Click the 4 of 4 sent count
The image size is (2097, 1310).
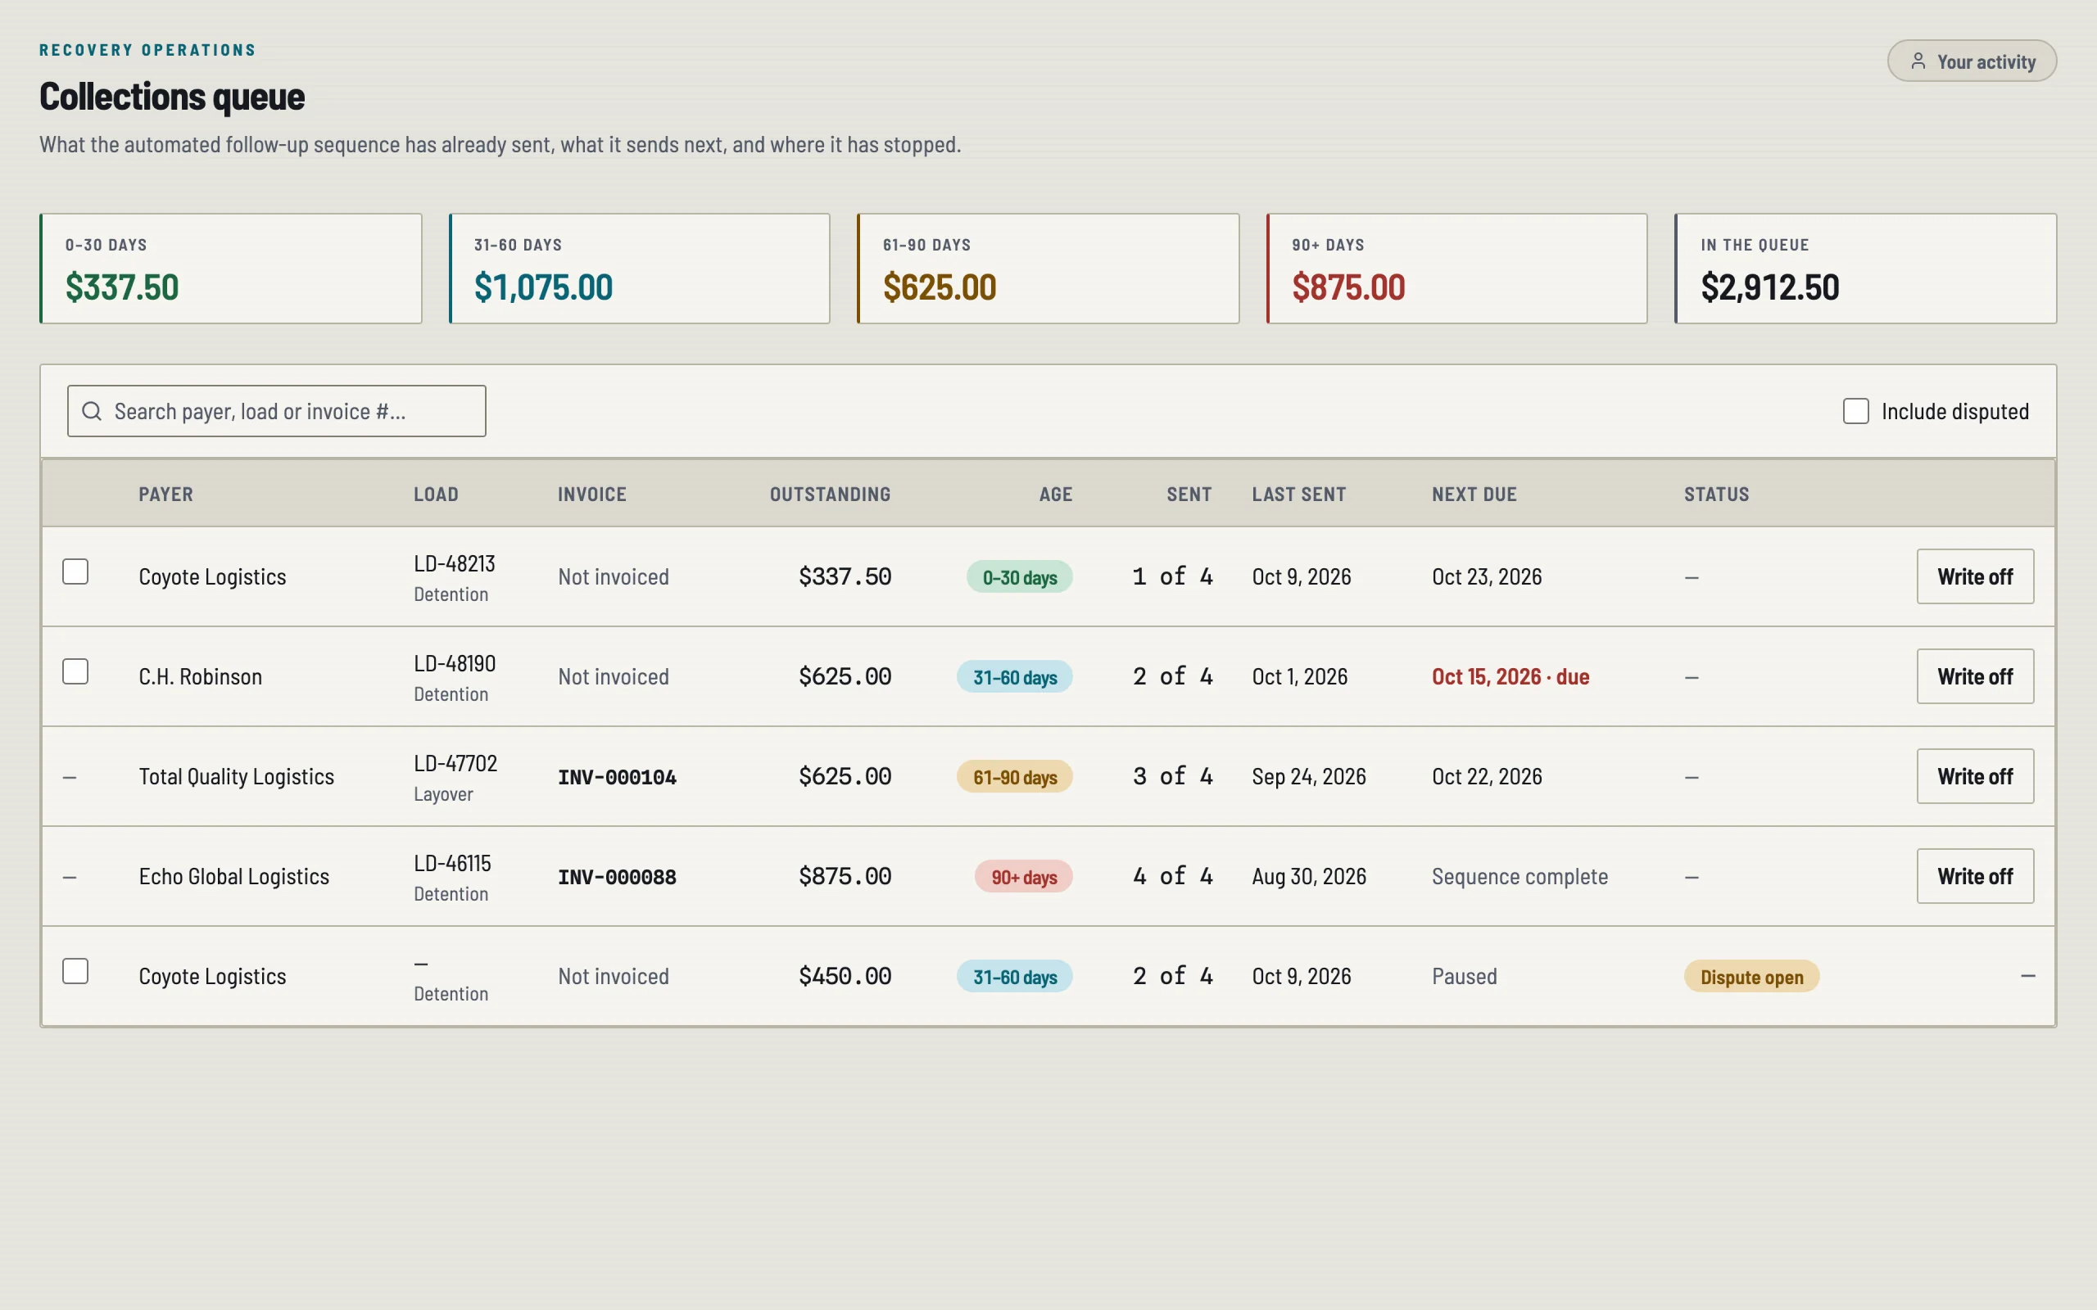coord(1172,876)
